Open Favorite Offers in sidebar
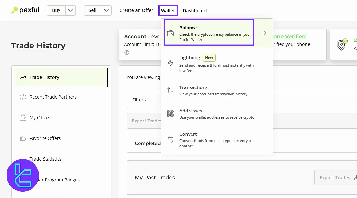Screen dimensions: 357x198 pyautogui.click(x=45, y=138)
